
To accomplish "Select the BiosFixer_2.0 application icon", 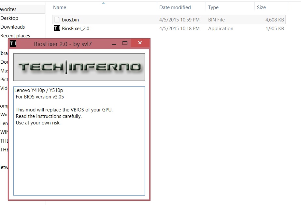I will [x=57, y=28].
